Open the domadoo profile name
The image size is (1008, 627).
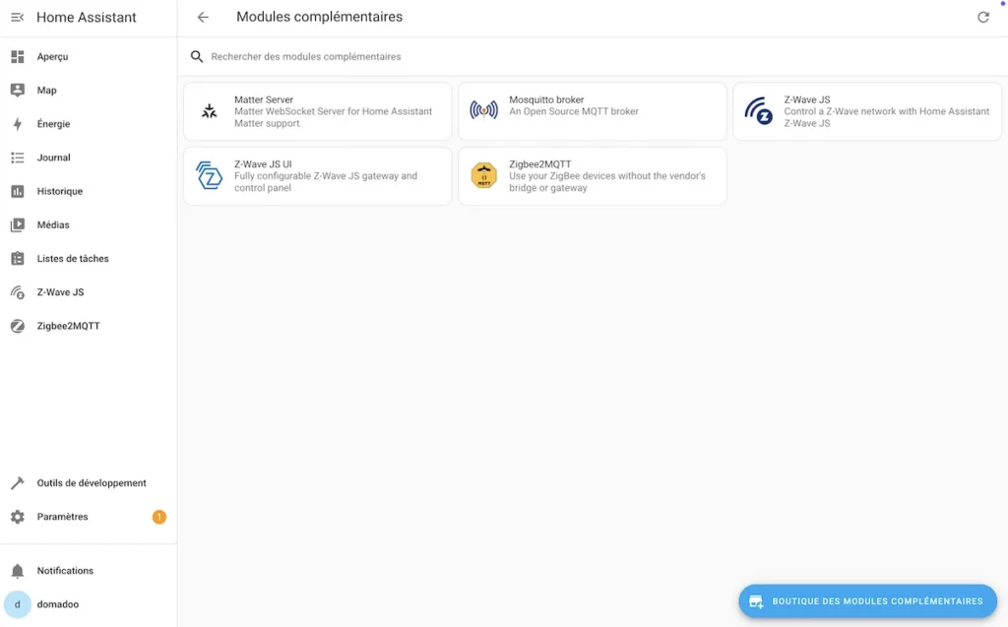click(58, 604)
